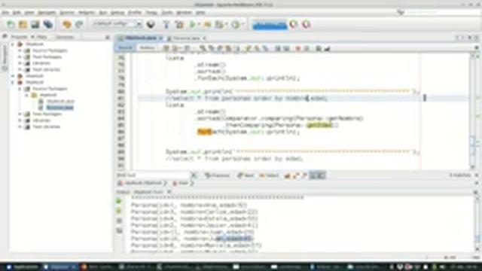This screenshot has height=271, width=482.
Task: Toggle Regular Expression in find bar
Action: click(304, 175)
